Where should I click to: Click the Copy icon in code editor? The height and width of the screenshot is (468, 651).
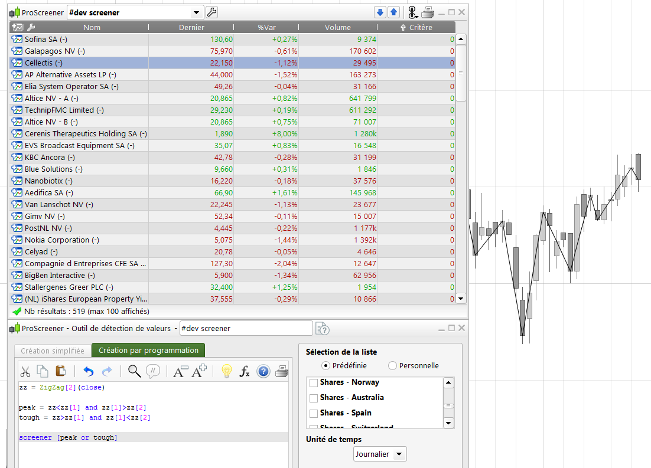(x=43, y=371)
